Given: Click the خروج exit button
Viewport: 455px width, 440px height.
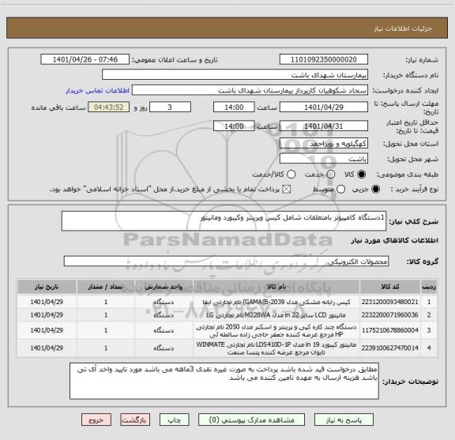Looking at the screenshot, I should (96, 419).
